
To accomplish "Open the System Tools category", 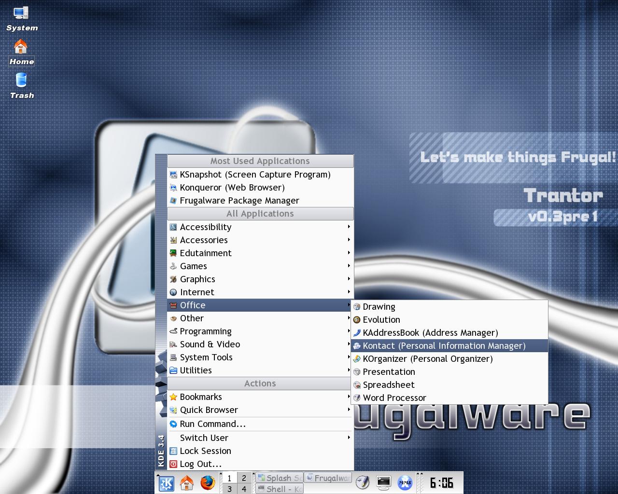I will (260, 357).
